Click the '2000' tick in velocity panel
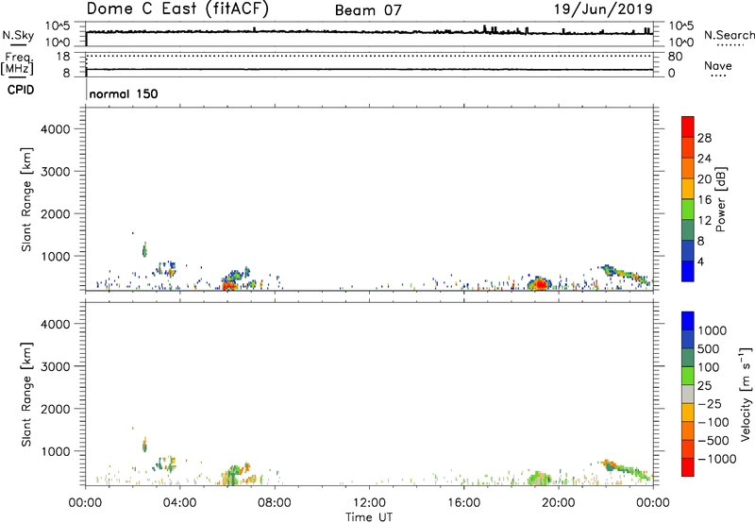755x523 pixels. tap(56, 409)
